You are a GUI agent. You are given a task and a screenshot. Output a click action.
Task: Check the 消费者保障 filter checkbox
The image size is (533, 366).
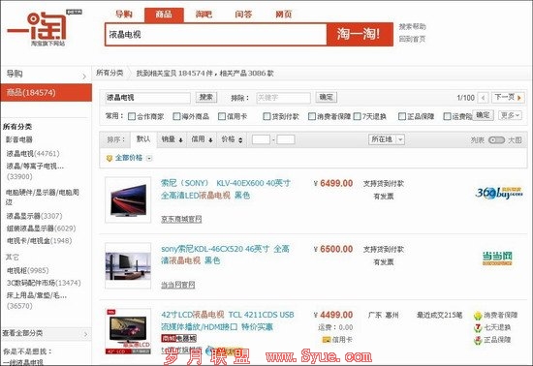pyautogui.click(x=312, y=116)
